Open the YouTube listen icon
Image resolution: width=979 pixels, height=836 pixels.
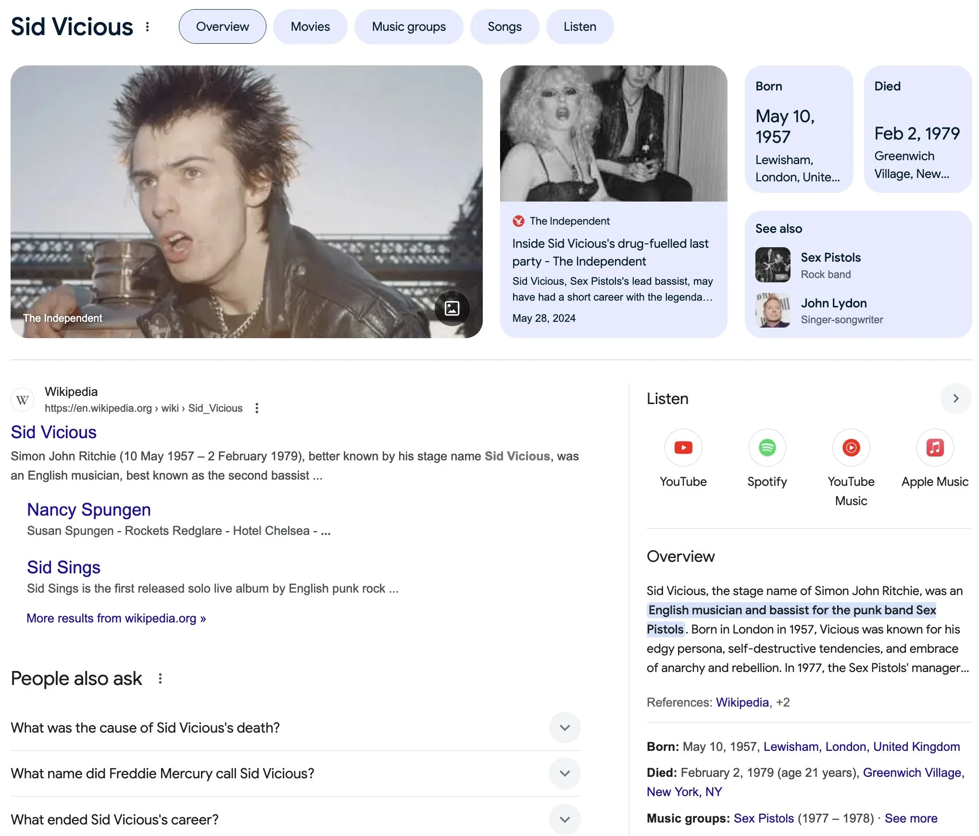click(683, 448)
